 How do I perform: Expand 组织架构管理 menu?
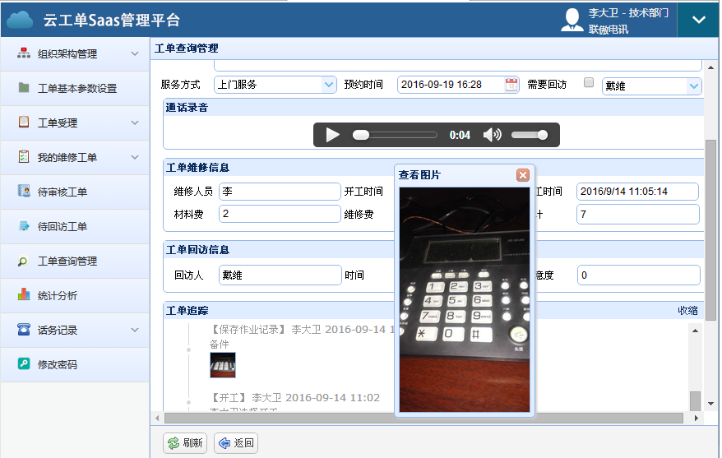pyautogui.click(x=74, y=53)
